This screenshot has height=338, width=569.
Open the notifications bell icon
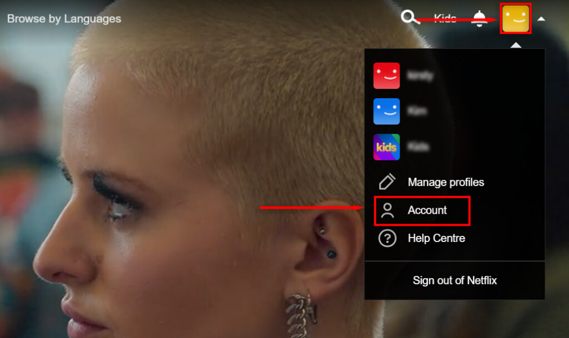(x=480, y=18)
